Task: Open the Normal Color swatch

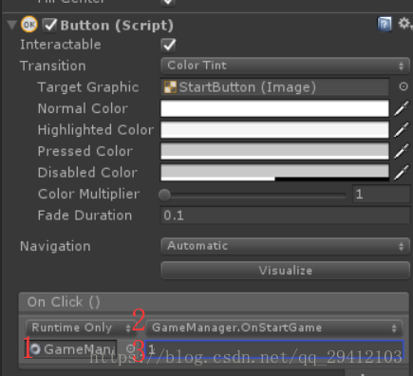Action: (274, 108)
